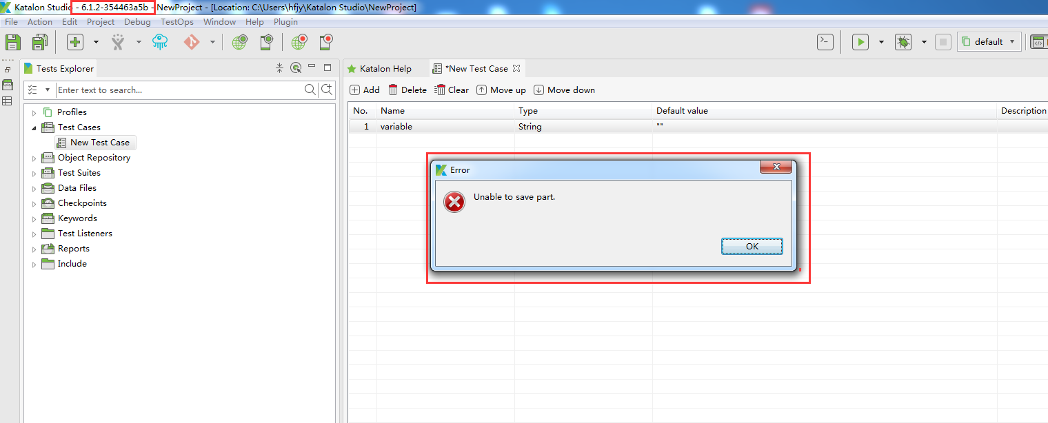Screen dimensions: 1048x423
Task: Open the TestOps menu
Action: (x=177, y=21)
